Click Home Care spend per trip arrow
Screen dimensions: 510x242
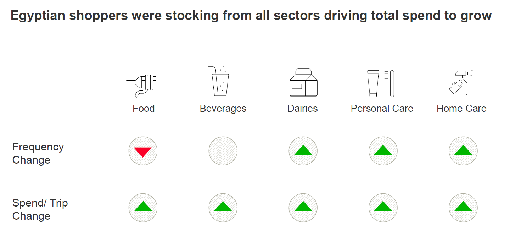click(463, 207)
